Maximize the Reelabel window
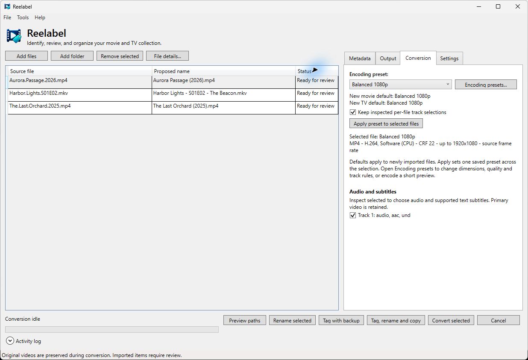This screenshot has width=528, height=360. 498,6
